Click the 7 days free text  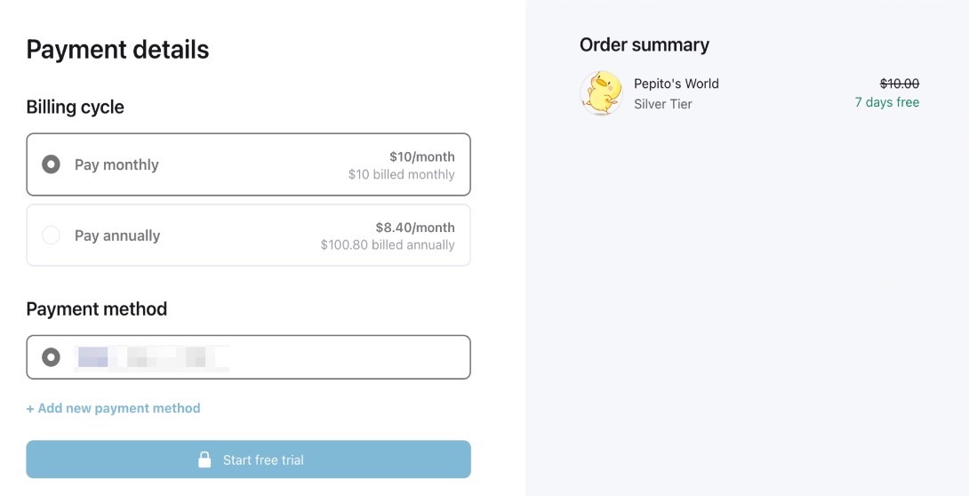coord(886,102)
